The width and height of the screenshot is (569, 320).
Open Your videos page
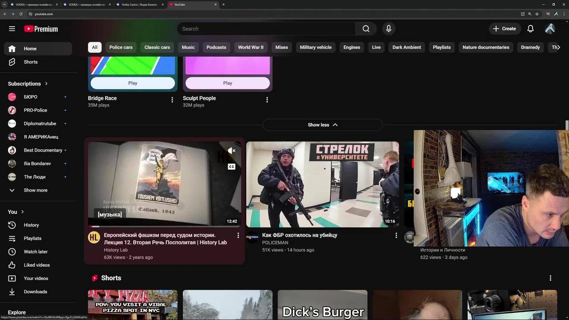point(38,279)
